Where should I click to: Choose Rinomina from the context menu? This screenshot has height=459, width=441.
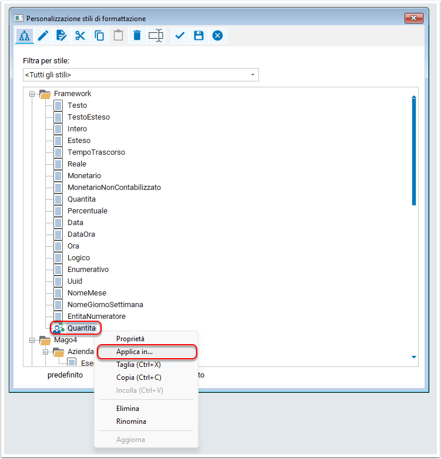coord(146,421)
